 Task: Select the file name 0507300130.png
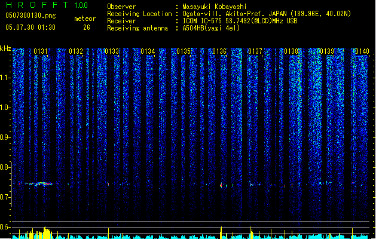pyautogui.click(x=30, y=16)
